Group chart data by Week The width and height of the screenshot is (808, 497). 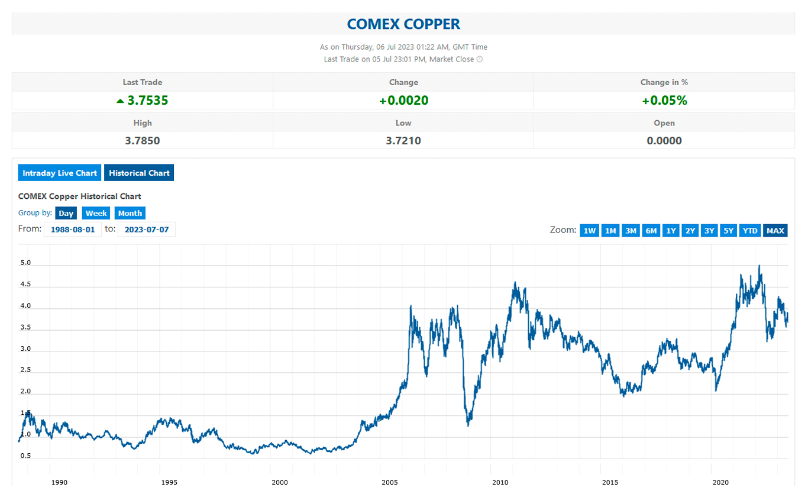pos(96,213)
